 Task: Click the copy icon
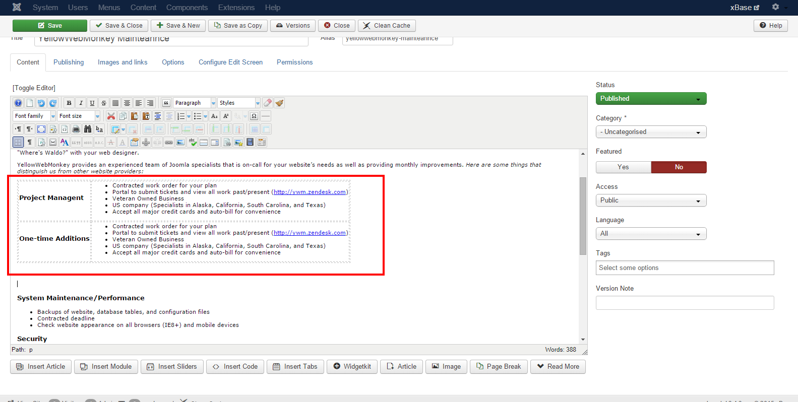pos(123,116)
